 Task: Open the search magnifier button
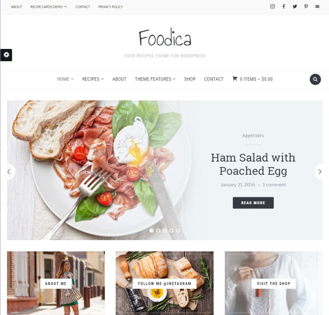(315, 79)
